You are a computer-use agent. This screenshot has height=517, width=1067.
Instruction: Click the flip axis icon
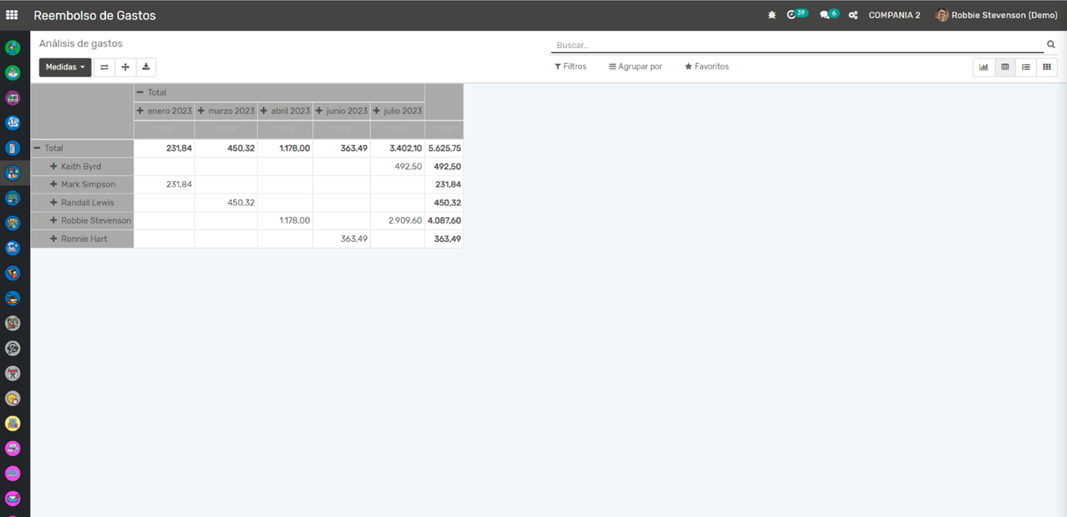click(x=104, y=68)
